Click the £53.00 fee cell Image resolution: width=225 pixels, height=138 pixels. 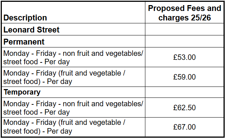click(184, 57)
